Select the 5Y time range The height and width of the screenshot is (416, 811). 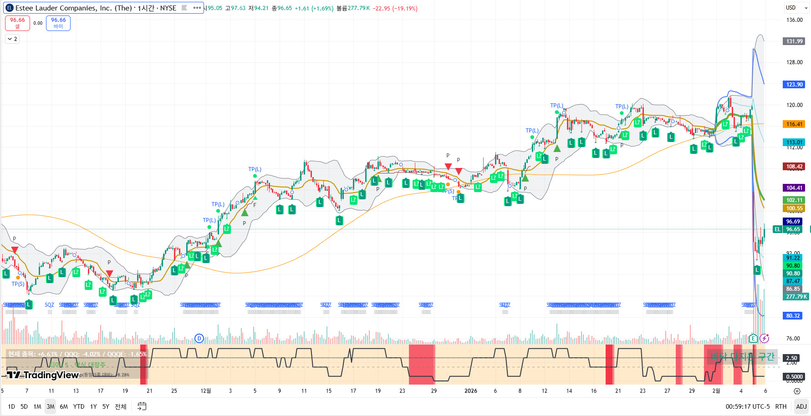tap(106, 406)
